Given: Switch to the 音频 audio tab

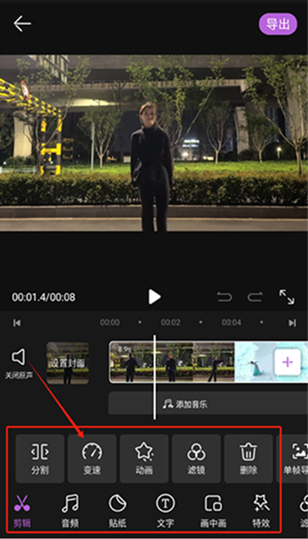Looking at the screenshot, I should pos(70,511).
